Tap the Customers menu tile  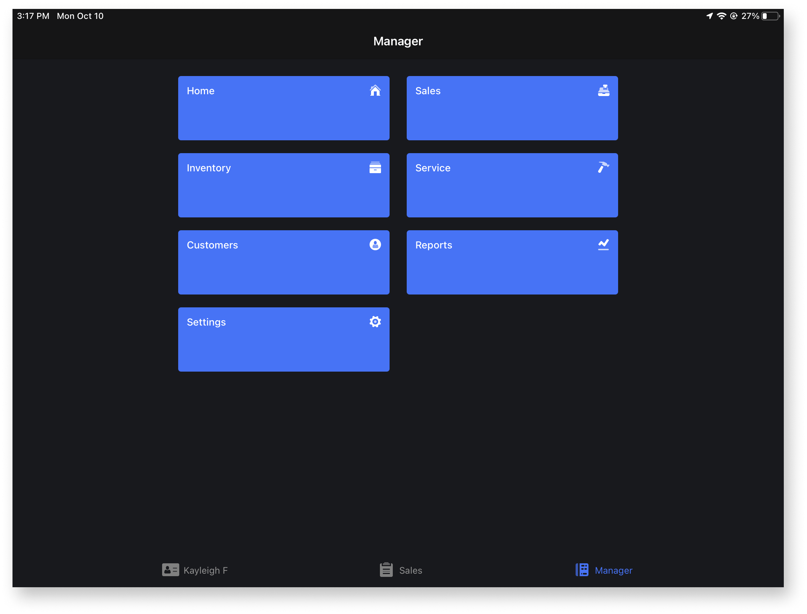pyautogui.click(x=284, y=262)
